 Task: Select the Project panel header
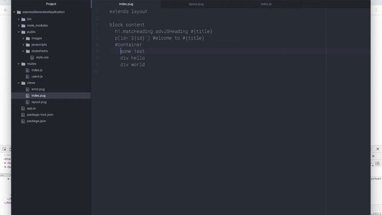[x=51, y=4]
